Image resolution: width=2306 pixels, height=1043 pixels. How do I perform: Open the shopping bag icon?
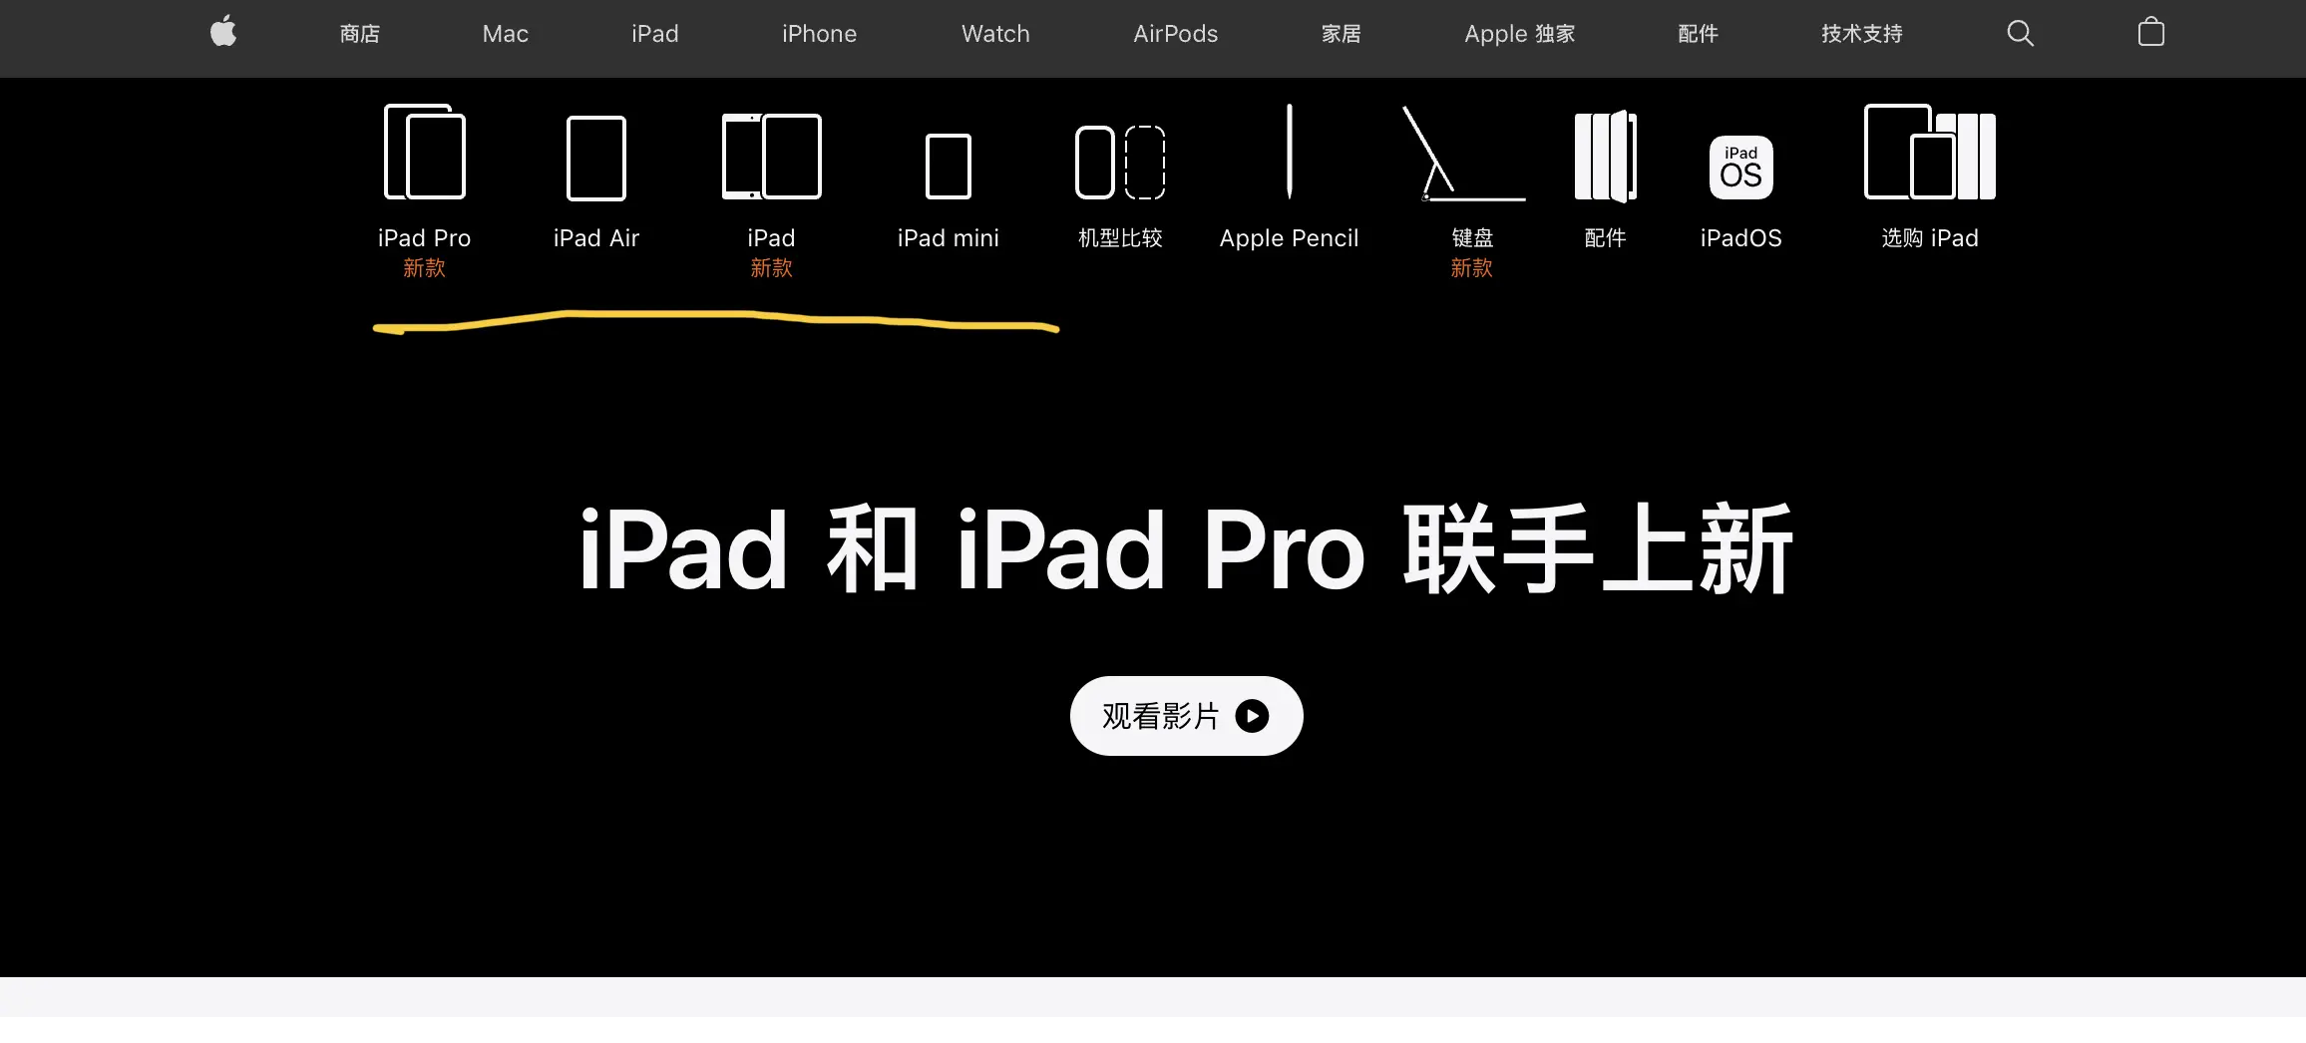click(2151, 32)
